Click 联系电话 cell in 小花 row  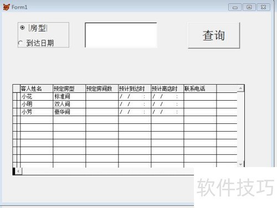pos(200,96)
